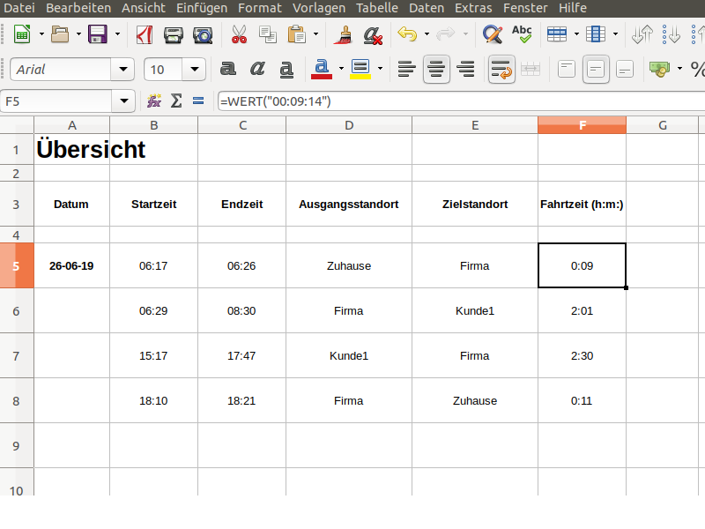Image resolution: width=705 pixels, height=529 pixels.
Task: Open the font name dropdown
Action: click(x=123, y=69)
